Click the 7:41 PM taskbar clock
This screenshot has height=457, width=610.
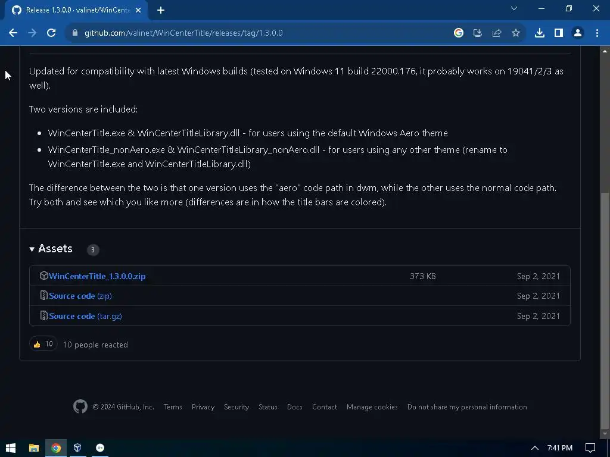pyautogui.click(x=560, y=448)
